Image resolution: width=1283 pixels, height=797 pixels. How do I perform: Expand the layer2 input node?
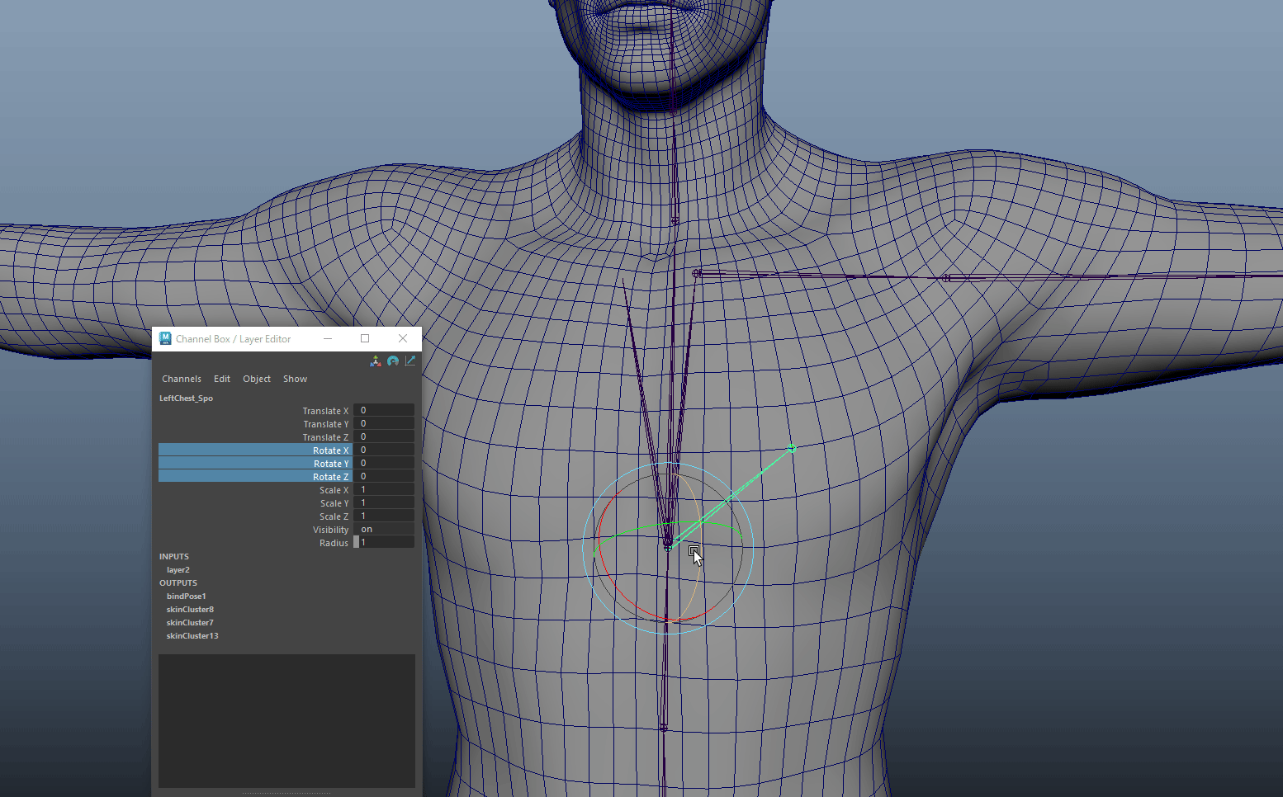click(x=178, y=570)
